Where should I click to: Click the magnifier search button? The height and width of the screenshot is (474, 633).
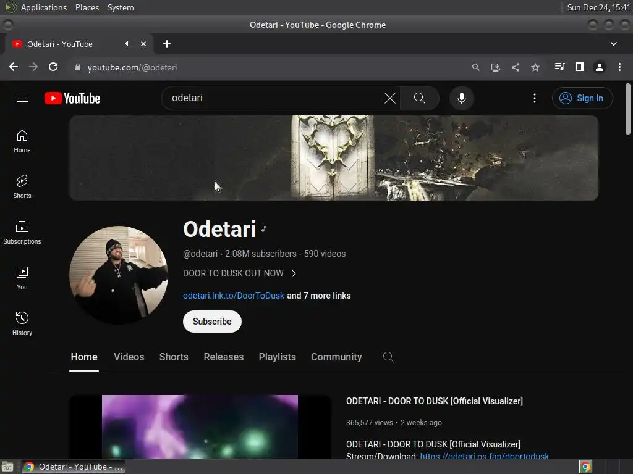pyautogui.click(x=420, y=98)
